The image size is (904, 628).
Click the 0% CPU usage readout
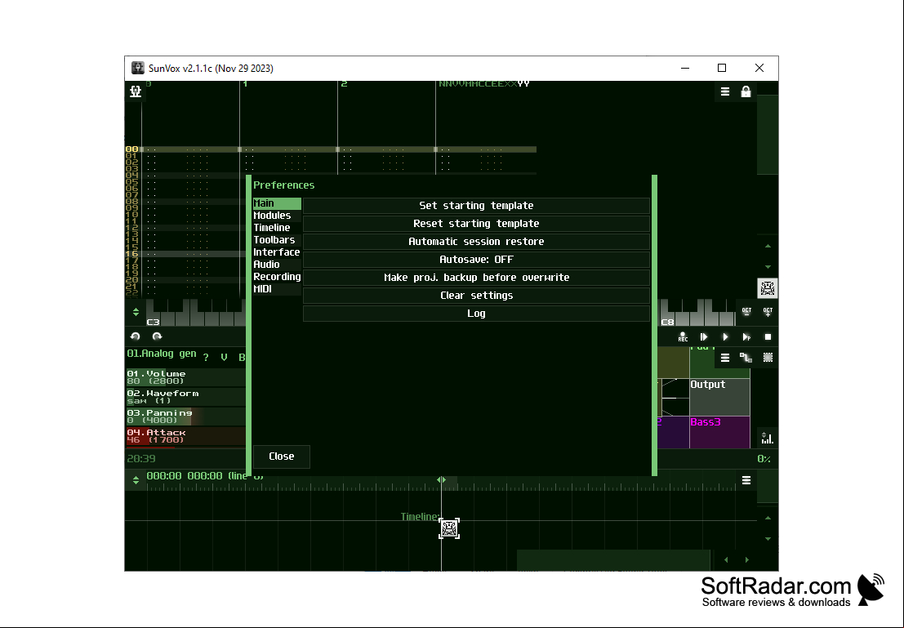pyautogui.click(x=764, y=458)
